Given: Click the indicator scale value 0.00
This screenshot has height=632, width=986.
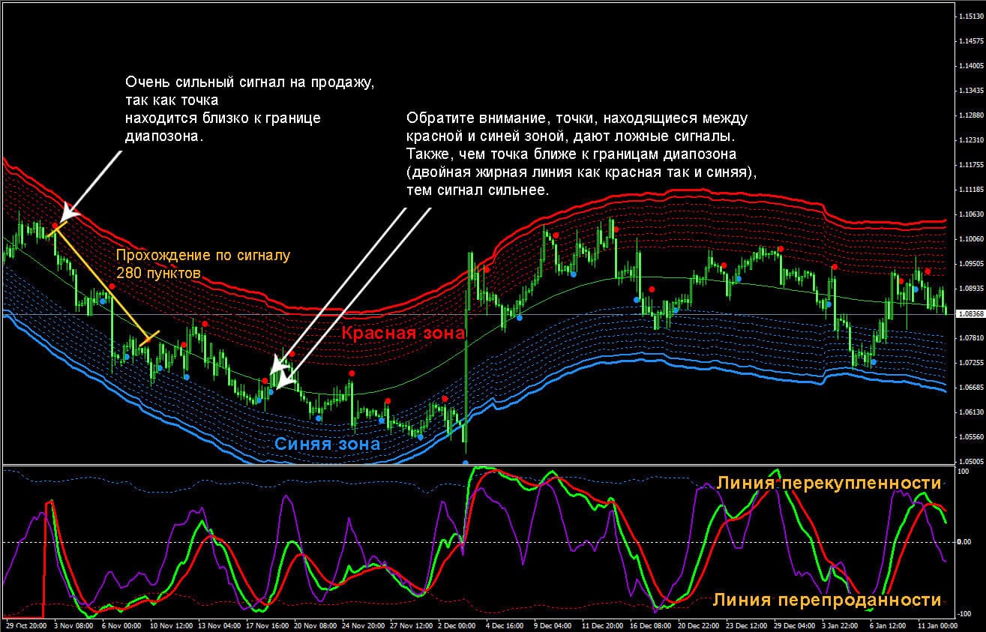Looking at the screenshot, I should point(966,541).
